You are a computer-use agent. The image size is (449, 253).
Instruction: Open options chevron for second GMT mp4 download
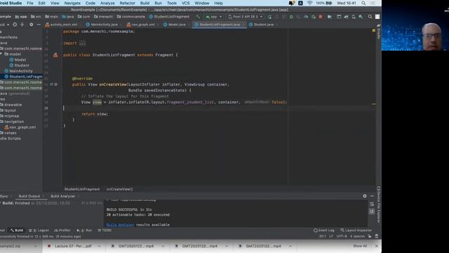227,246
